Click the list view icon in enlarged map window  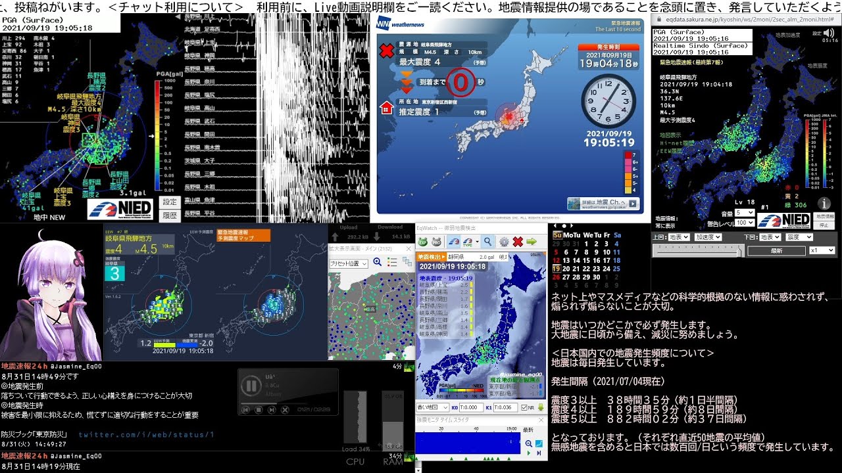coord(392,262)
